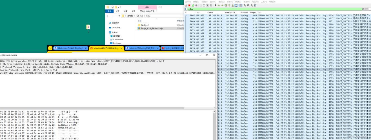Zoom out packet text in Wireshark
Viewport: 371px width, 140px height.
click(248, 5)
